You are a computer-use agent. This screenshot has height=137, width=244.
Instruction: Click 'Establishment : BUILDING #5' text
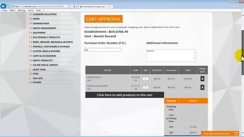[106, 32]
